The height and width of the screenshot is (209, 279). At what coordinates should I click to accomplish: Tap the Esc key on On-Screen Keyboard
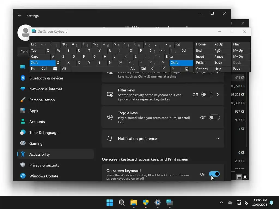pyautogui.click(x=35, y=44)
